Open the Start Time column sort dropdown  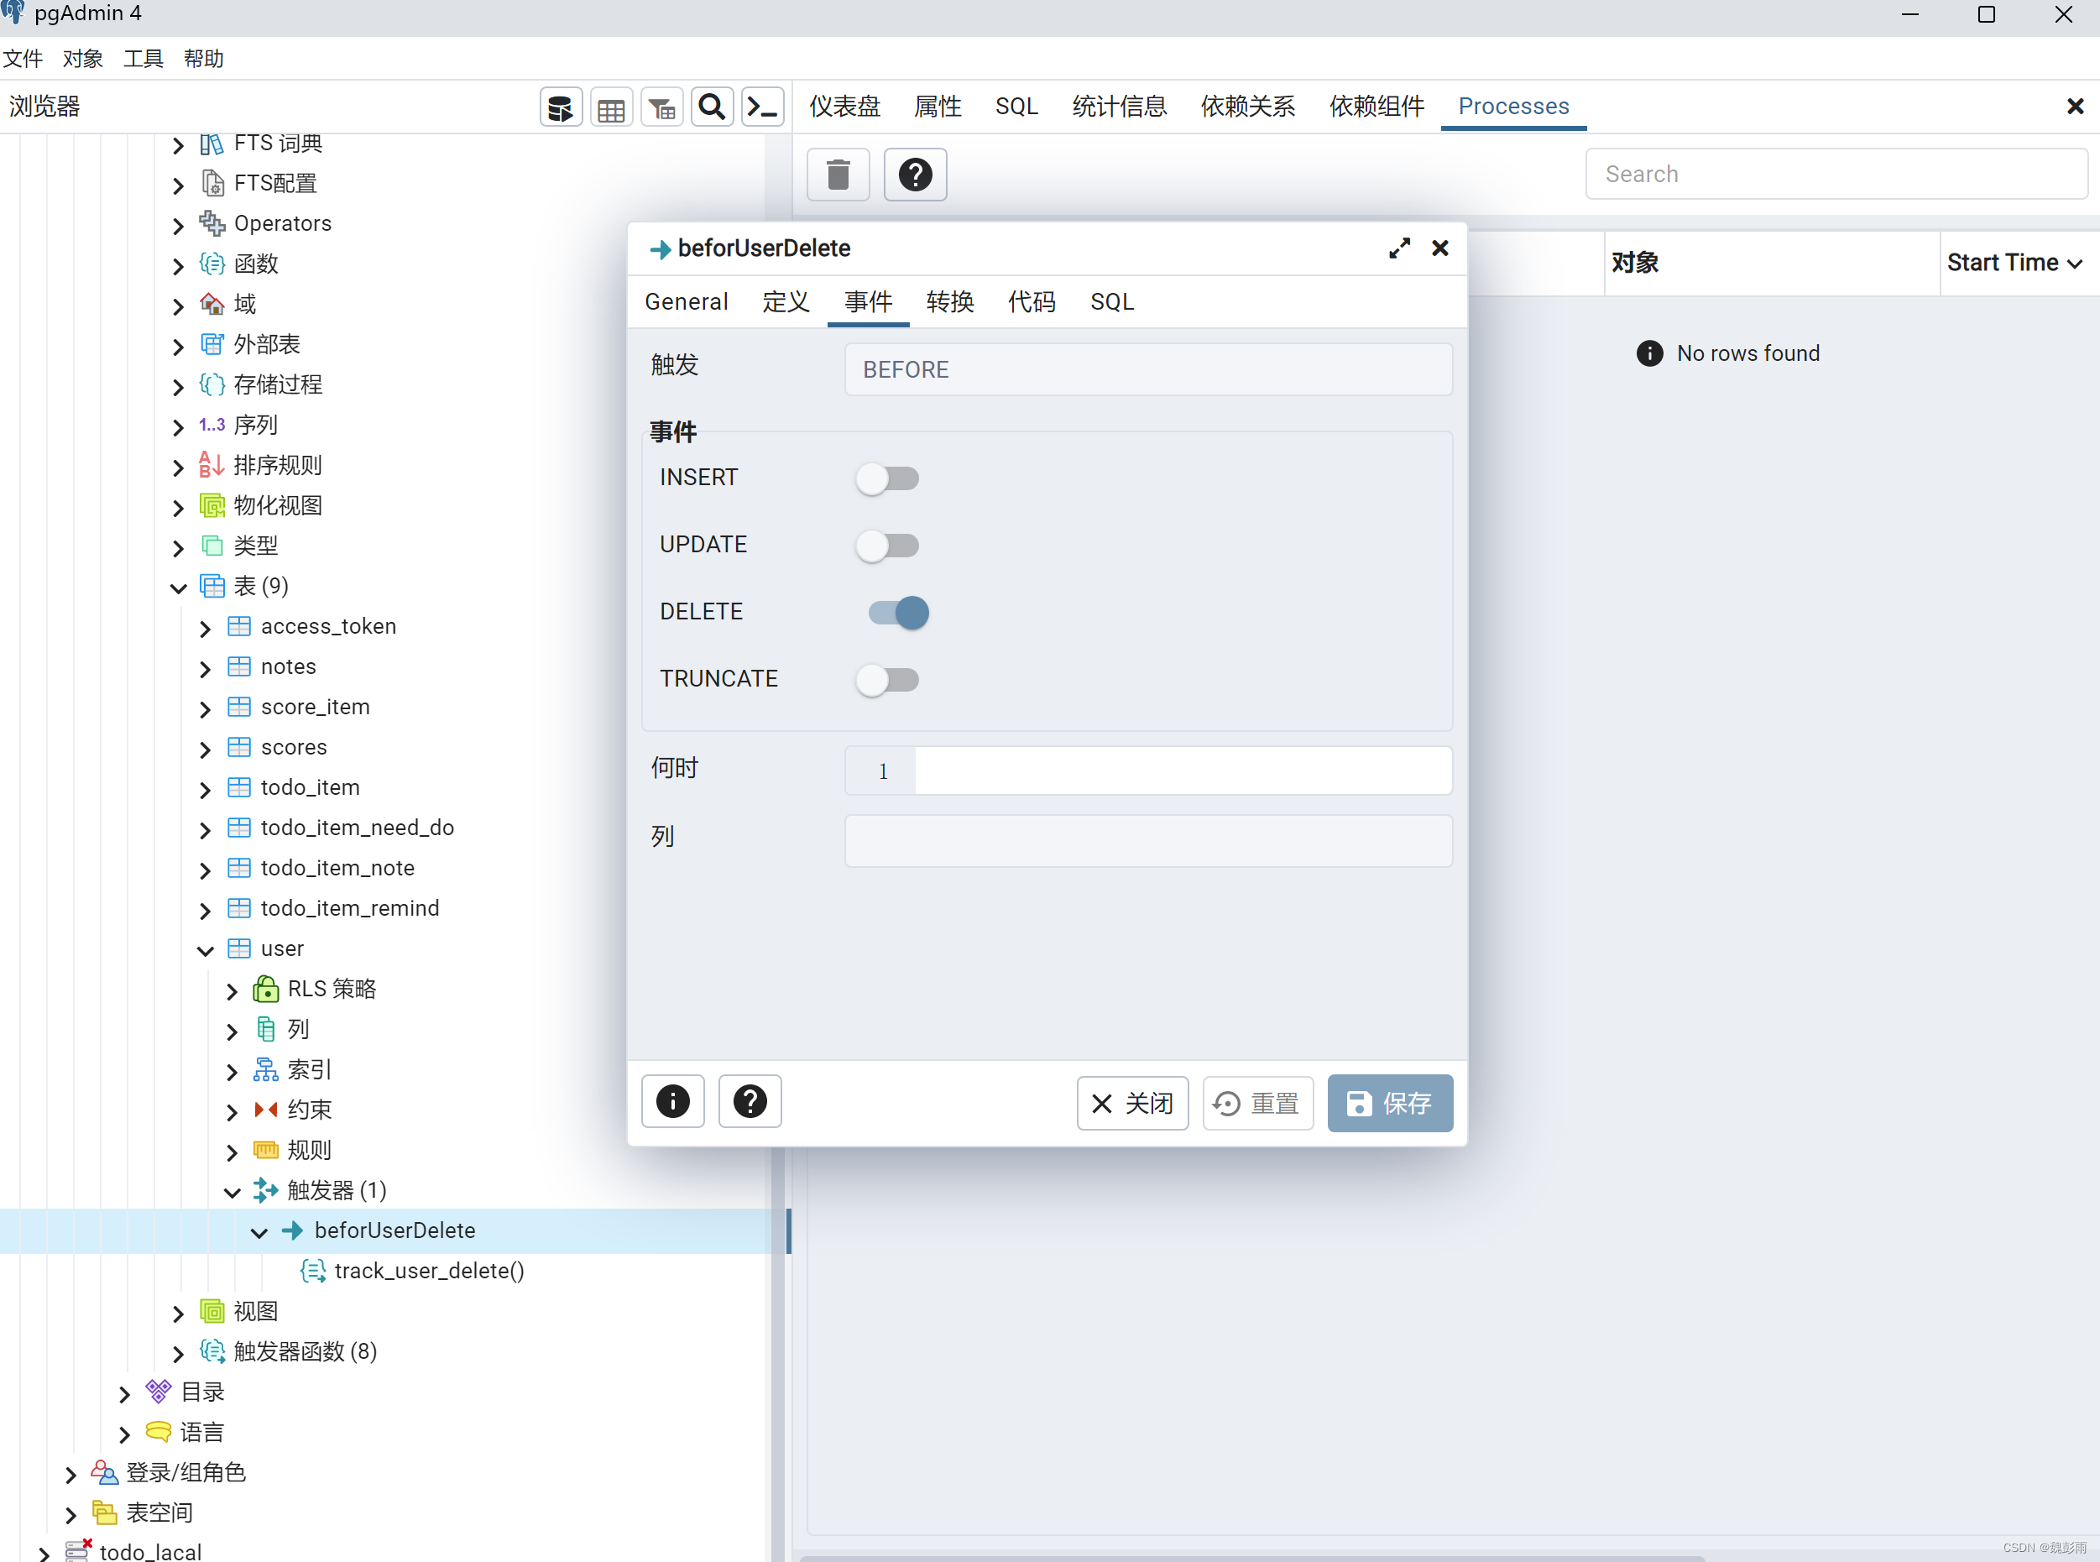(2076, 264)
